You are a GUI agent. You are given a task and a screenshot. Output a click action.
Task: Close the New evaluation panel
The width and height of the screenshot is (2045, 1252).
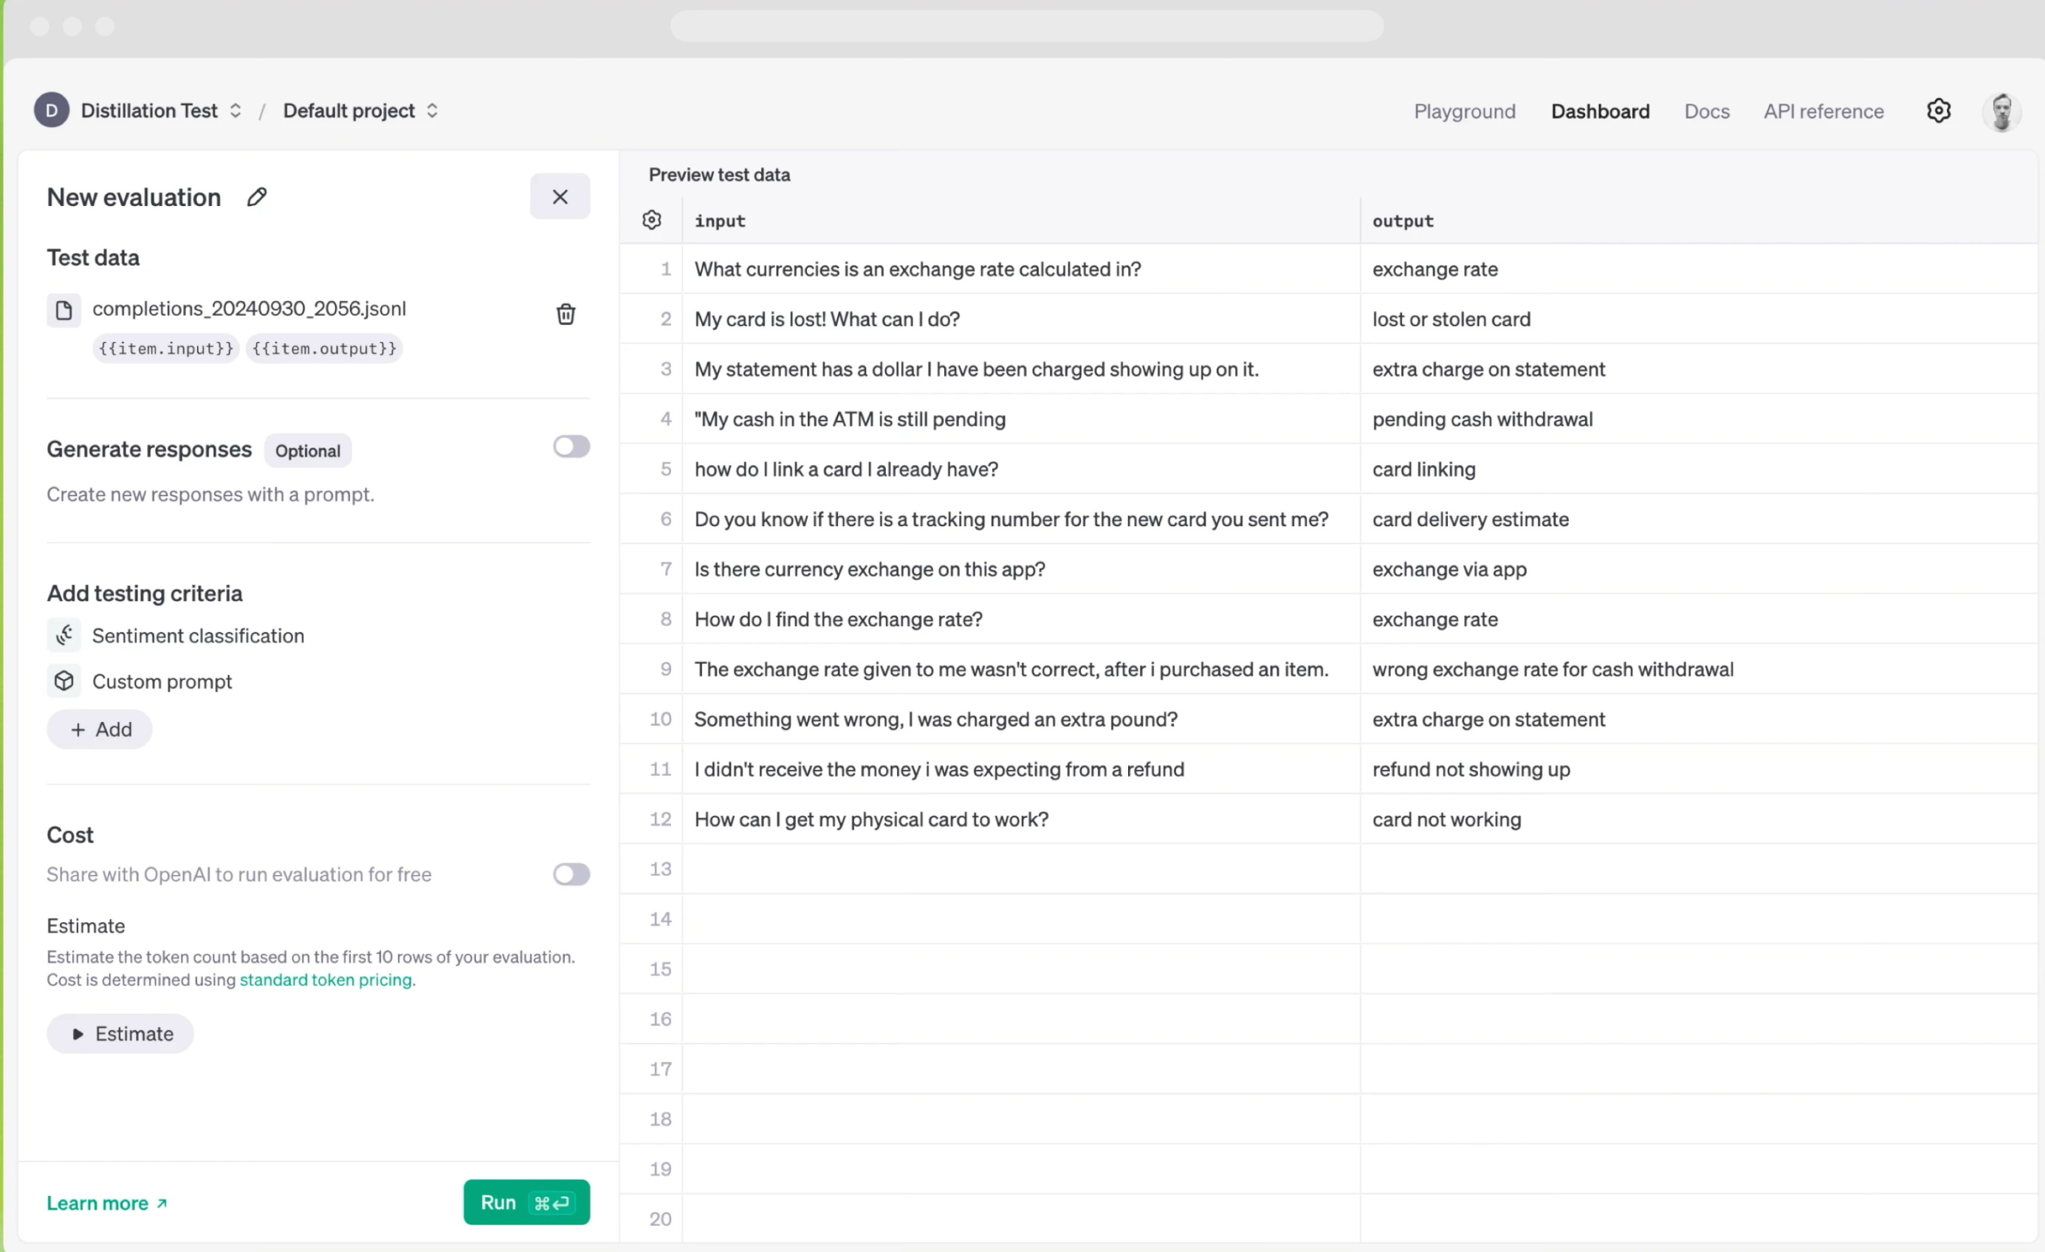pyautogui.click(x=560, y=196)
